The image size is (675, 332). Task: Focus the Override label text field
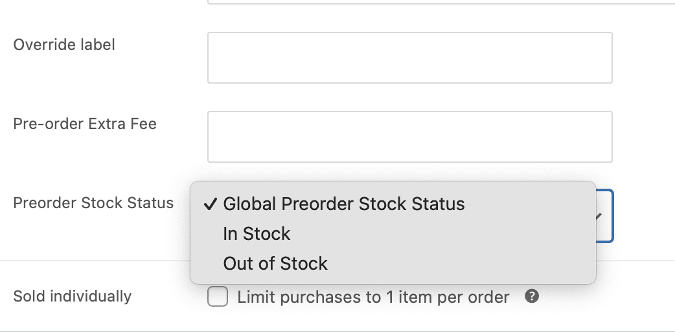[x=409, y=58]
